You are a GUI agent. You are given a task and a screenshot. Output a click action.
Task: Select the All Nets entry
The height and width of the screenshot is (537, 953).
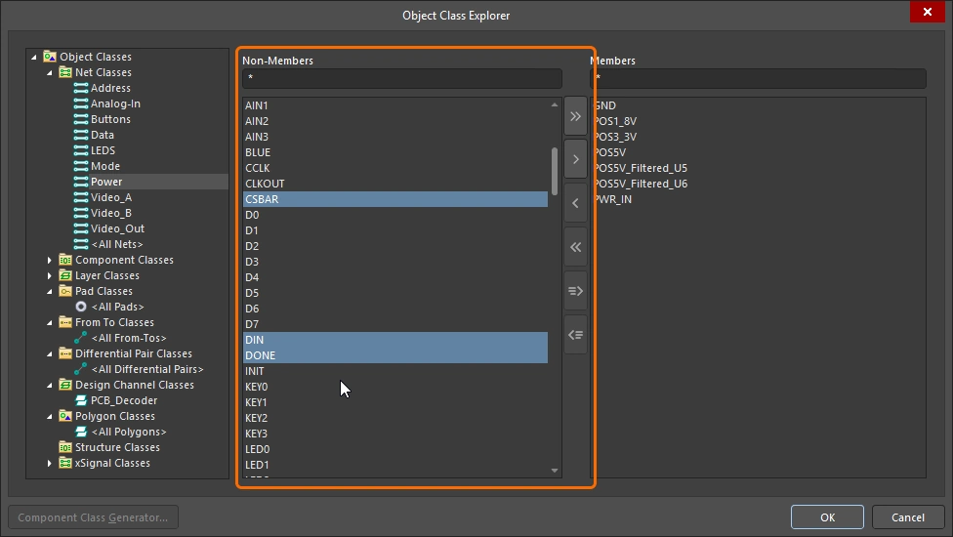click(117, 244)
